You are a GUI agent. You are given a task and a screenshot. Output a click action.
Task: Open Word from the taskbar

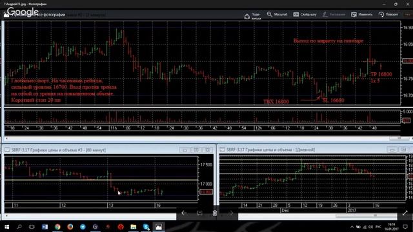click(x=45, y=227)
